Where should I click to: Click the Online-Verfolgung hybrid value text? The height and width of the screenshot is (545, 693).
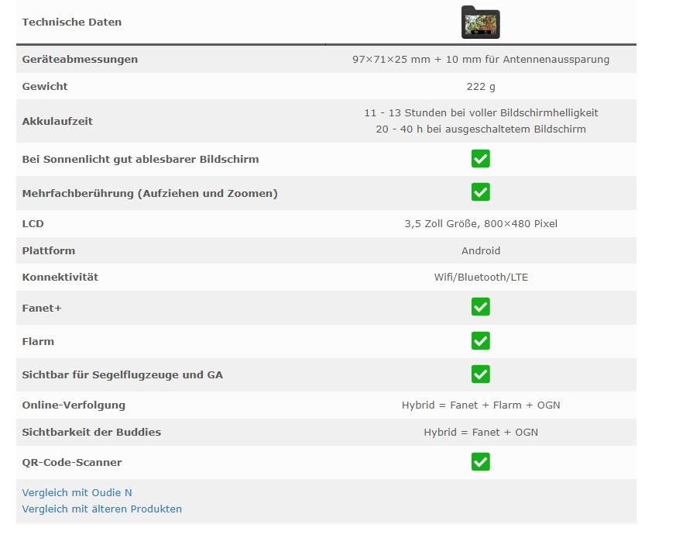[x=481, y=405]
